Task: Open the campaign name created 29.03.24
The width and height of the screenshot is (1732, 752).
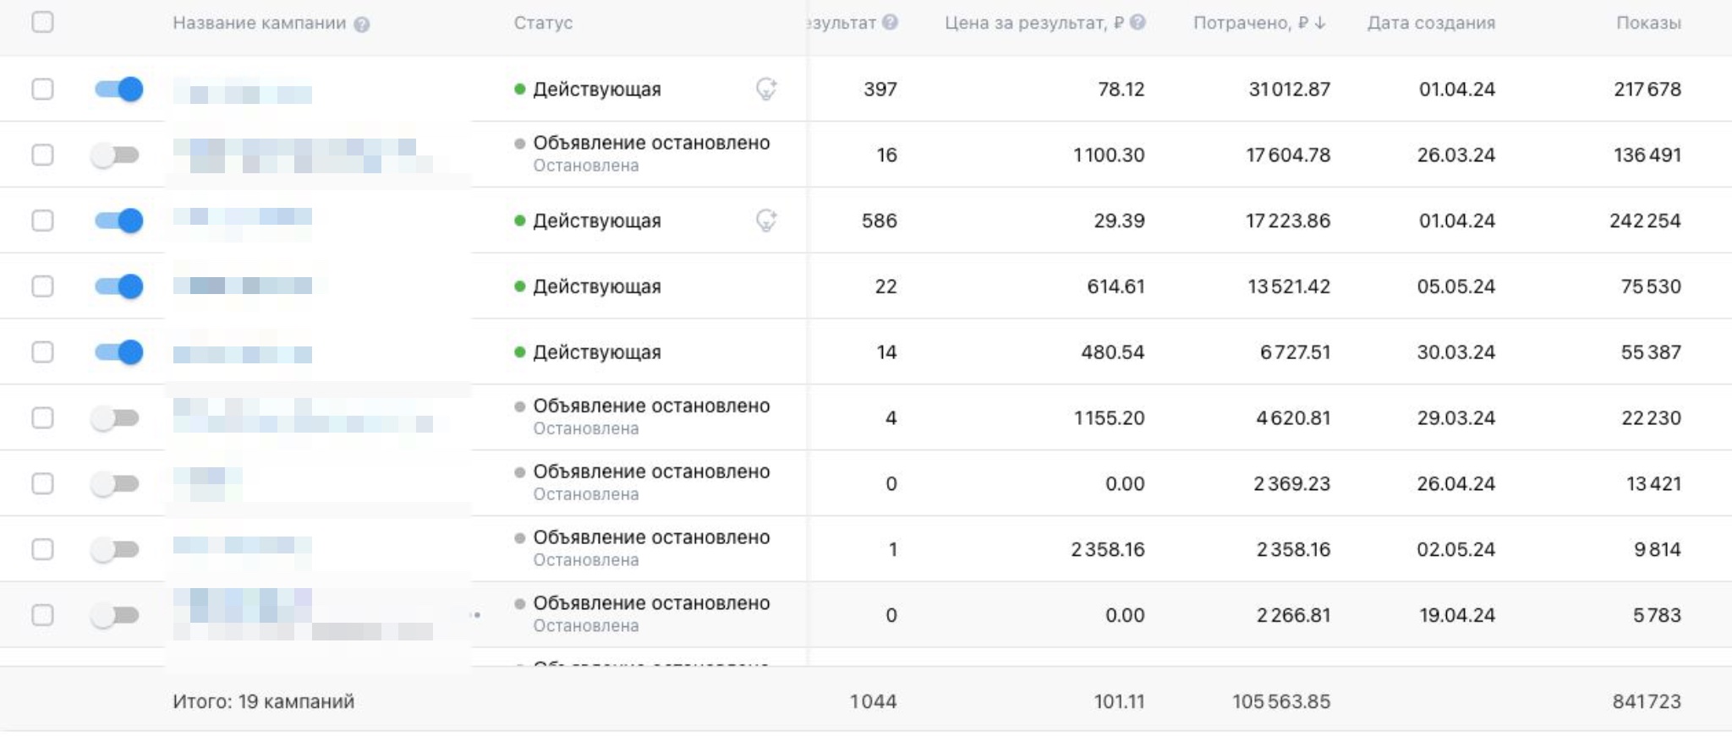Action: [x=302, y=417]
